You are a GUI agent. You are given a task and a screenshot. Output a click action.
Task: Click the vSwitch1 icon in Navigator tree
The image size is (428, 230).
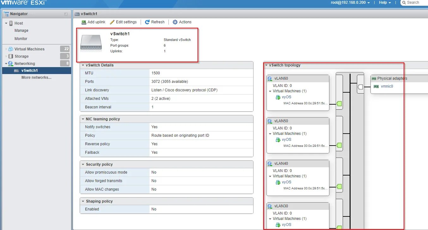point(16,71)
